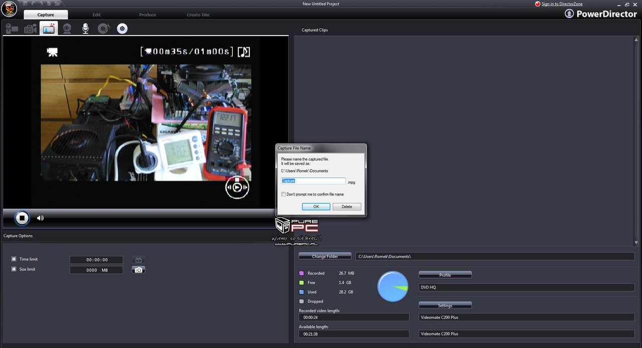642x348 pixels.
Task: Click the Sign in to DirectorZone link
Action: coord(562,4)
